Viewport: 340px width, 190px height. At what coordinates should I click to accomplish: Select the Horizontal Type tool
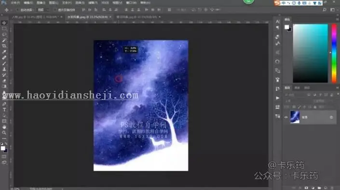[4, 110]
